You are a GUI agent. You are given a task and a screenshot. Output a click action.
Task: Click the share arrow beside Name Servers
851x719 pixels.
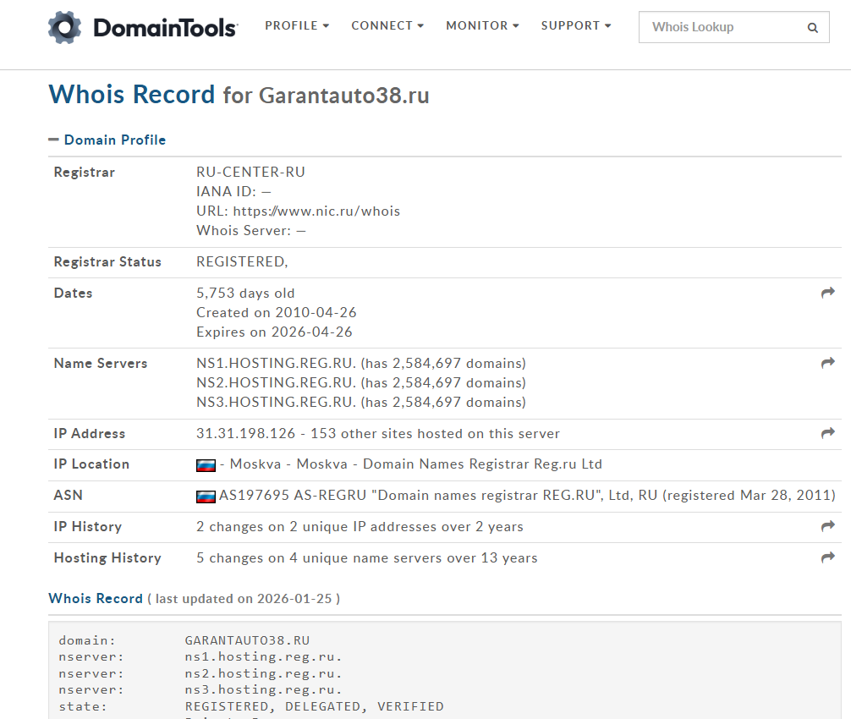click(827, 363)
